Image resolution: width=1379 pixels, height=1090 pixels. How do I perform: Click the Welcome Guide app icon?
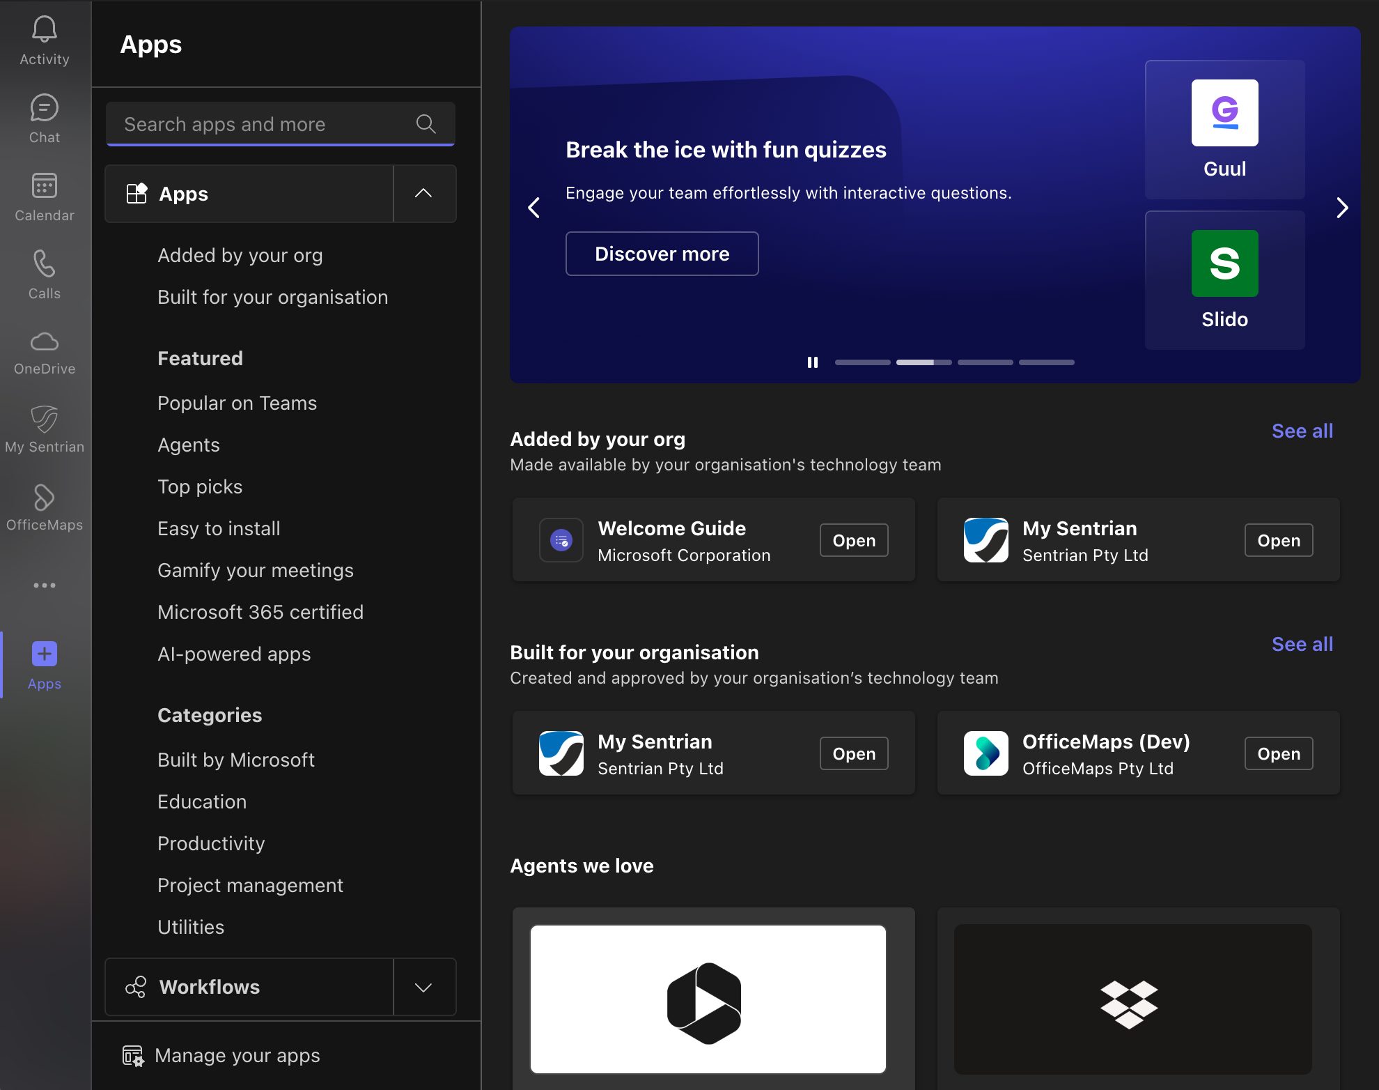(561, 540)
